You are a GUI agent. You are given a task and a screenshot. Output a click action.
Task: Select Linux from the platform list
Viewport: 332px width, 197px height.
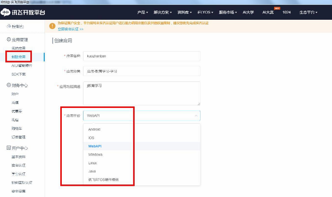coord(142,163)
